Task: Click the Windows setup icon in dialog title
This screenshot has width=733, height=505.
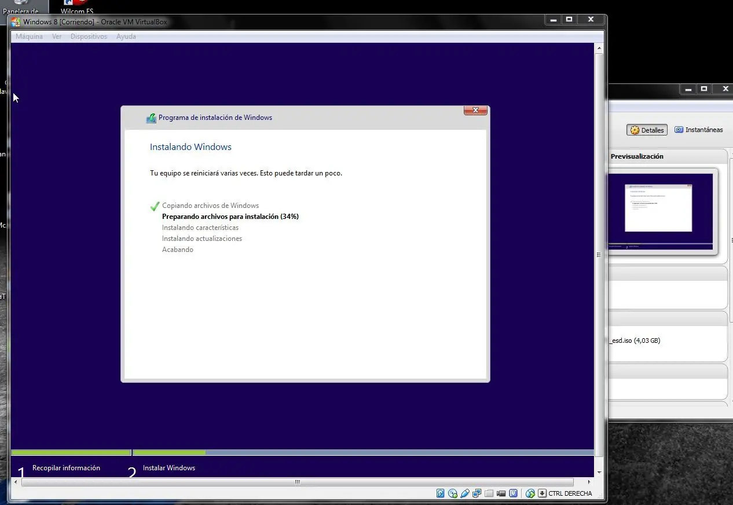Action: tap(151, 118)
